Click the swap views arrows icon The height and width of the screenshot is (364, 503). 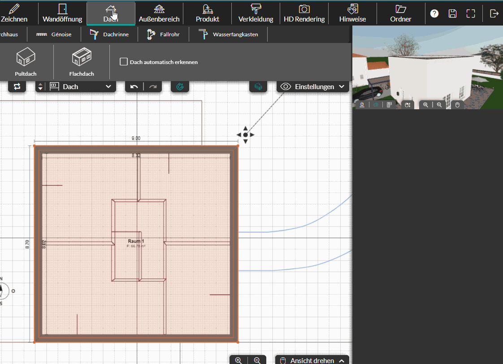pos(17,86)
